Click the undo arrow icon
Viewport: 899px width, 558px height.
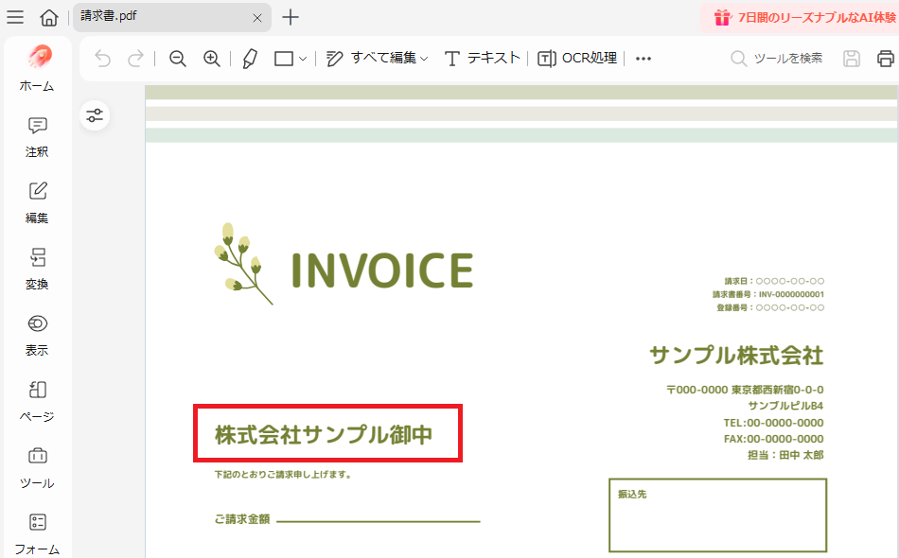point(102,58)
